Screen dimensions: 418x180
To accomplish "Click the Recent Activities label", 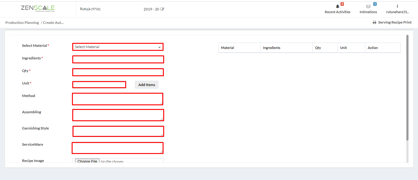I will (337, 12).
